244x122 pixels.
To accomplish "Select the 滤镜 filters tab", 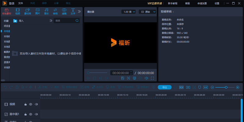I will pos(64,12).
